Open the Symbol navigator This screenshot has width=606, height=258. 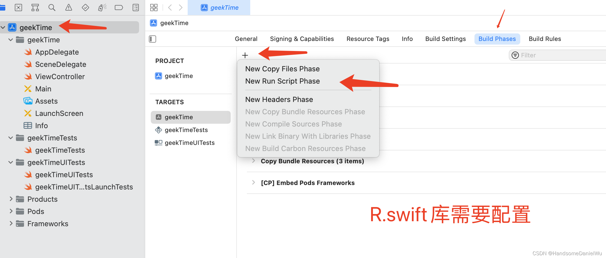[35, 8]
